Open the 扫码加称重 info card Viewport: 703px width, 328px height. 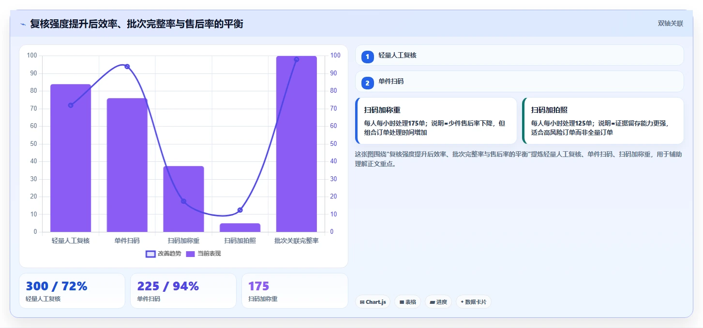pos(436,121)
